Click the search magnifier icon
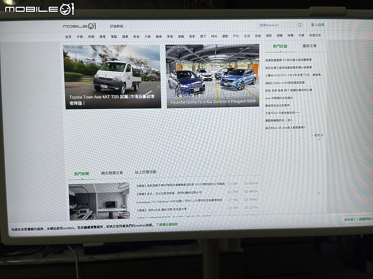 [x=300, y=25]
